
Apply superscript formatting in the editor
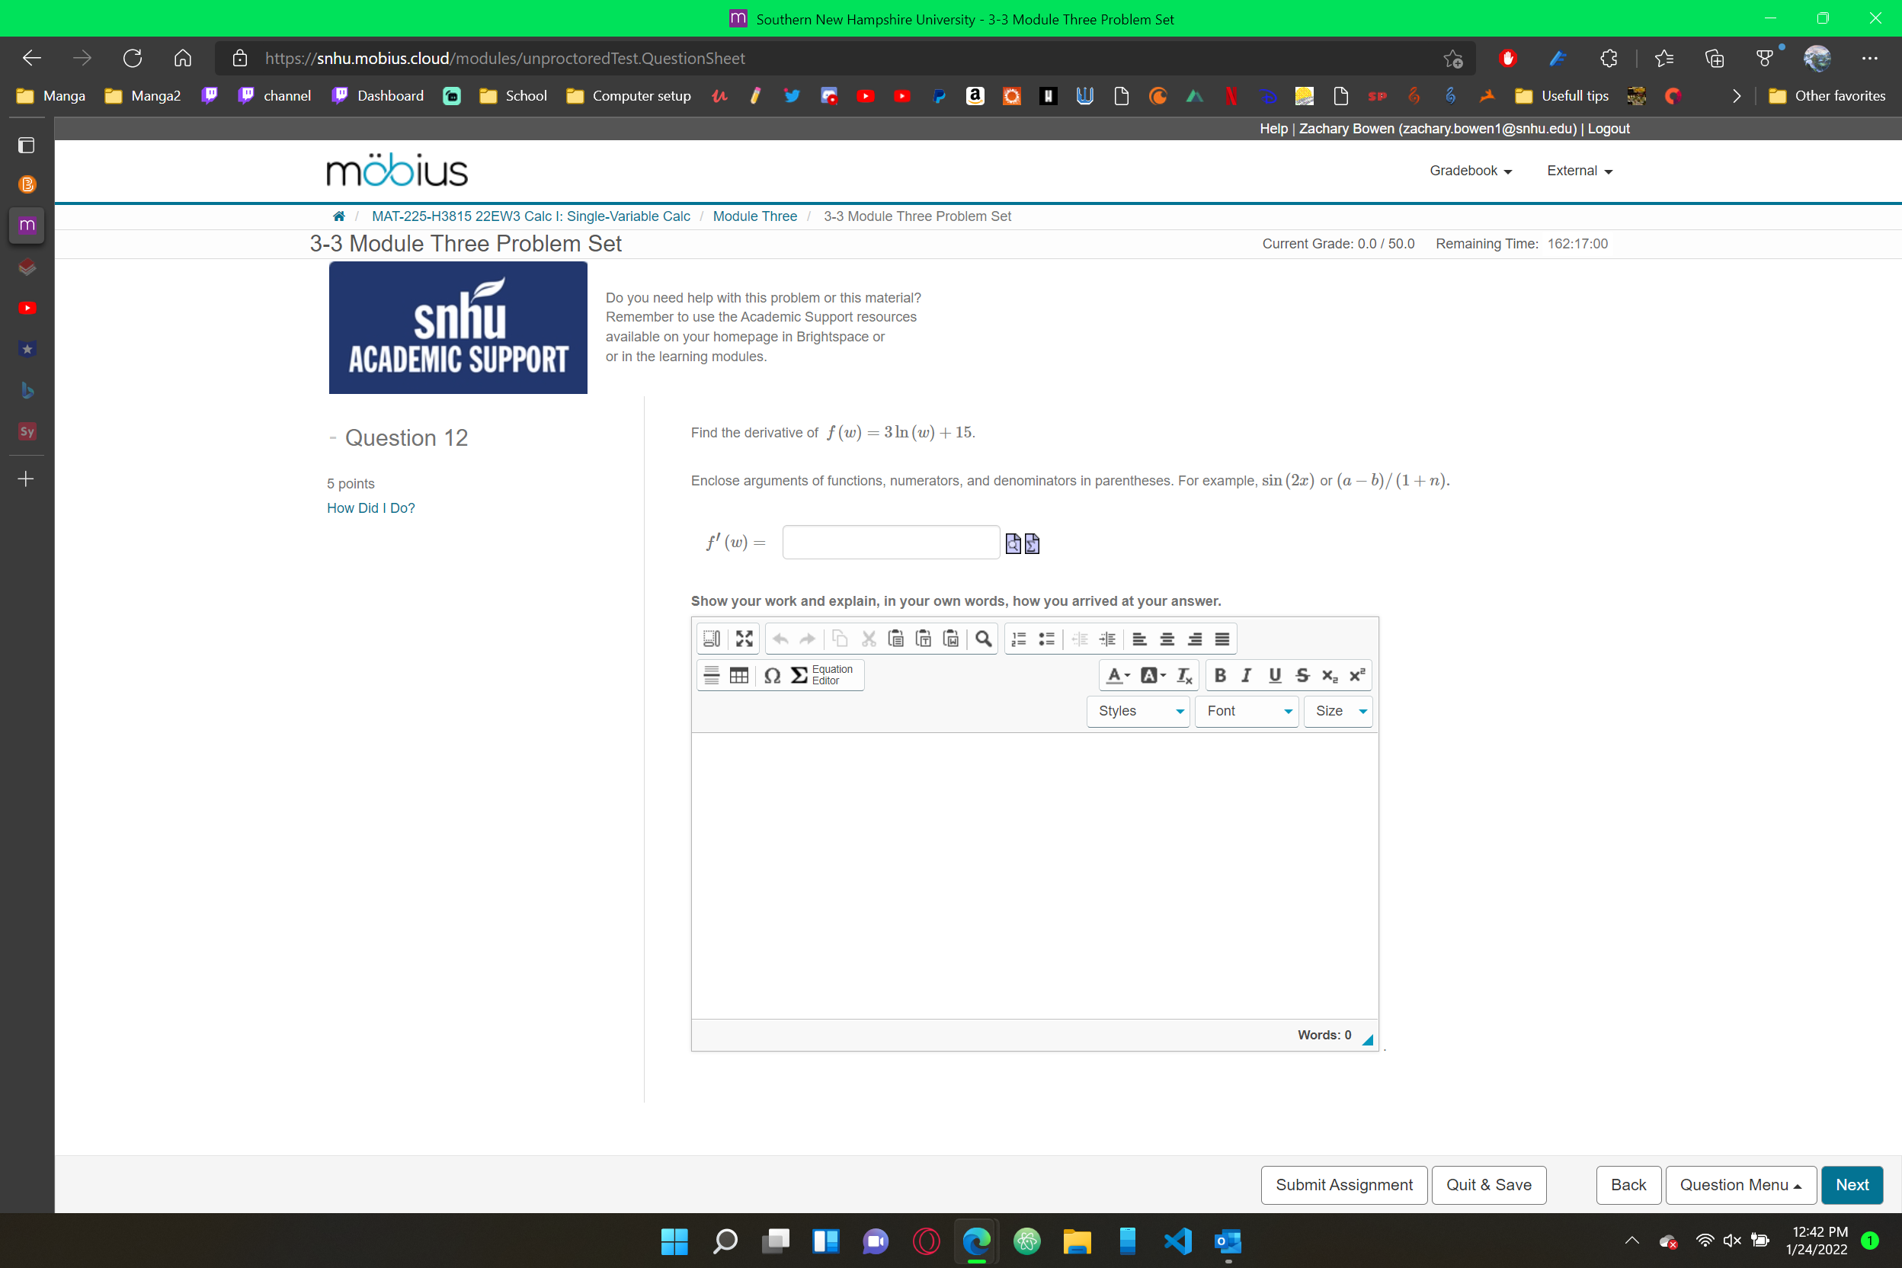pos(1356,674)
